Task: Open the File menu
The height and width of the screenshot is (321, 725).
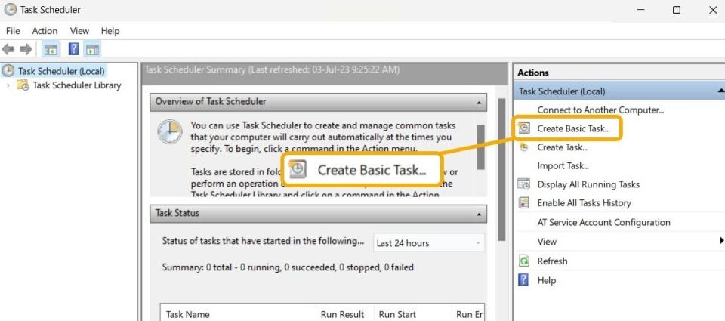Action: pyautogui.click(x=13, y=31)
